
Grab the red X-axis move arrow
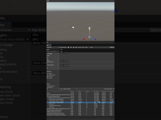pyautogui.click(x=84, y=39)
